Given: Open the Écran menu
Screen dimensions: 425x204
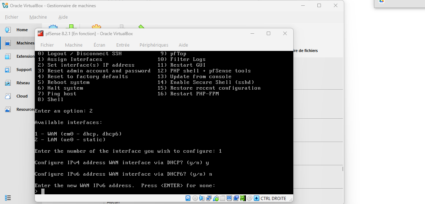Looking at the screenshot, I should pyautogui.click(x=99, y=45).
